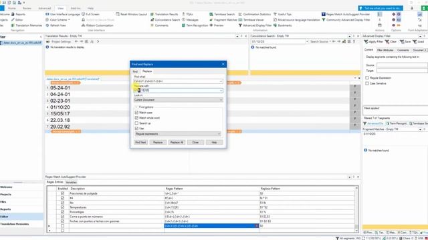Show the Translation Results window

pos(164,14)
